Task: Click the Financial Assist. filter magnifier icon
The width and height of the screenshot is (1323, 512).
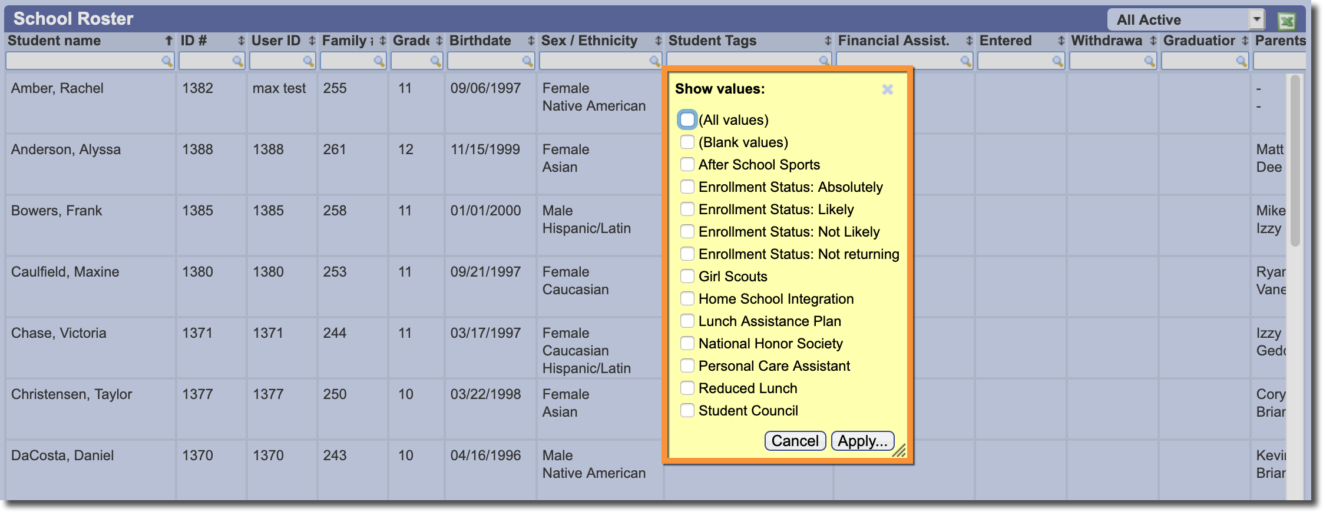Action: click(965, 61)
